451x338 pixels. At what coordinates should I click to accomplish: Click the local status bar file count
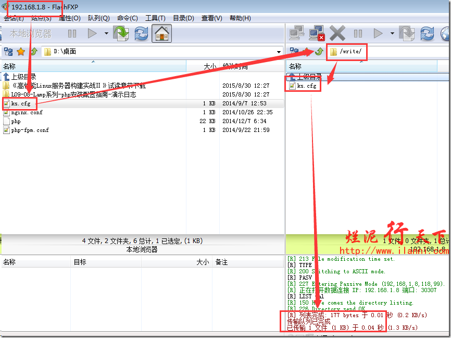pyautogui.click(x=142, y=241)
